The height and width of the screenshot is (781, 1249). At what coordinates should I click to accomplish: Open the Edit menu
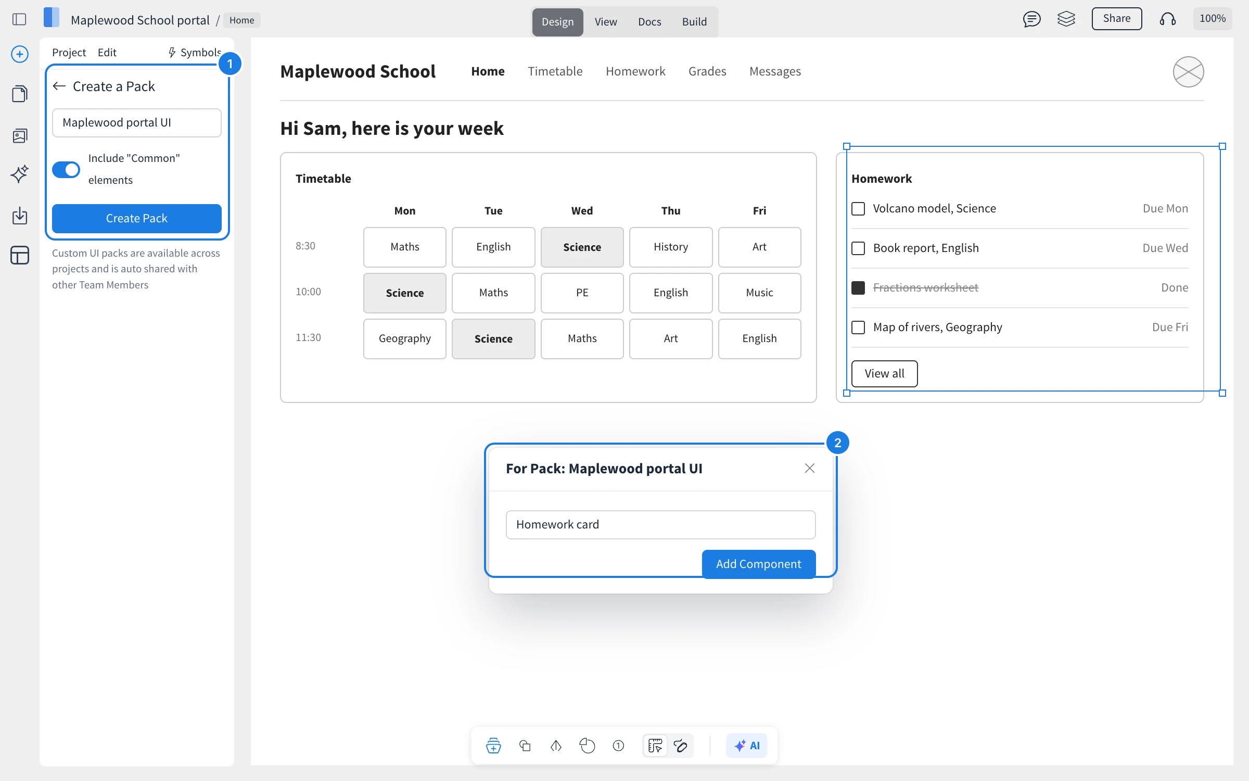point(107,52)
